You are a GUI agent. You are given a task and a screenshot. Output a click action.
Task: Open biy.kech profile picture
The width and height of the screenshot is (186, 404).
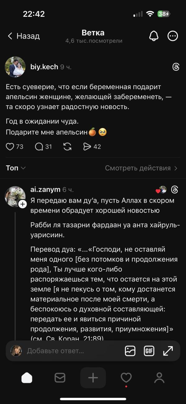tap(15, 67)
